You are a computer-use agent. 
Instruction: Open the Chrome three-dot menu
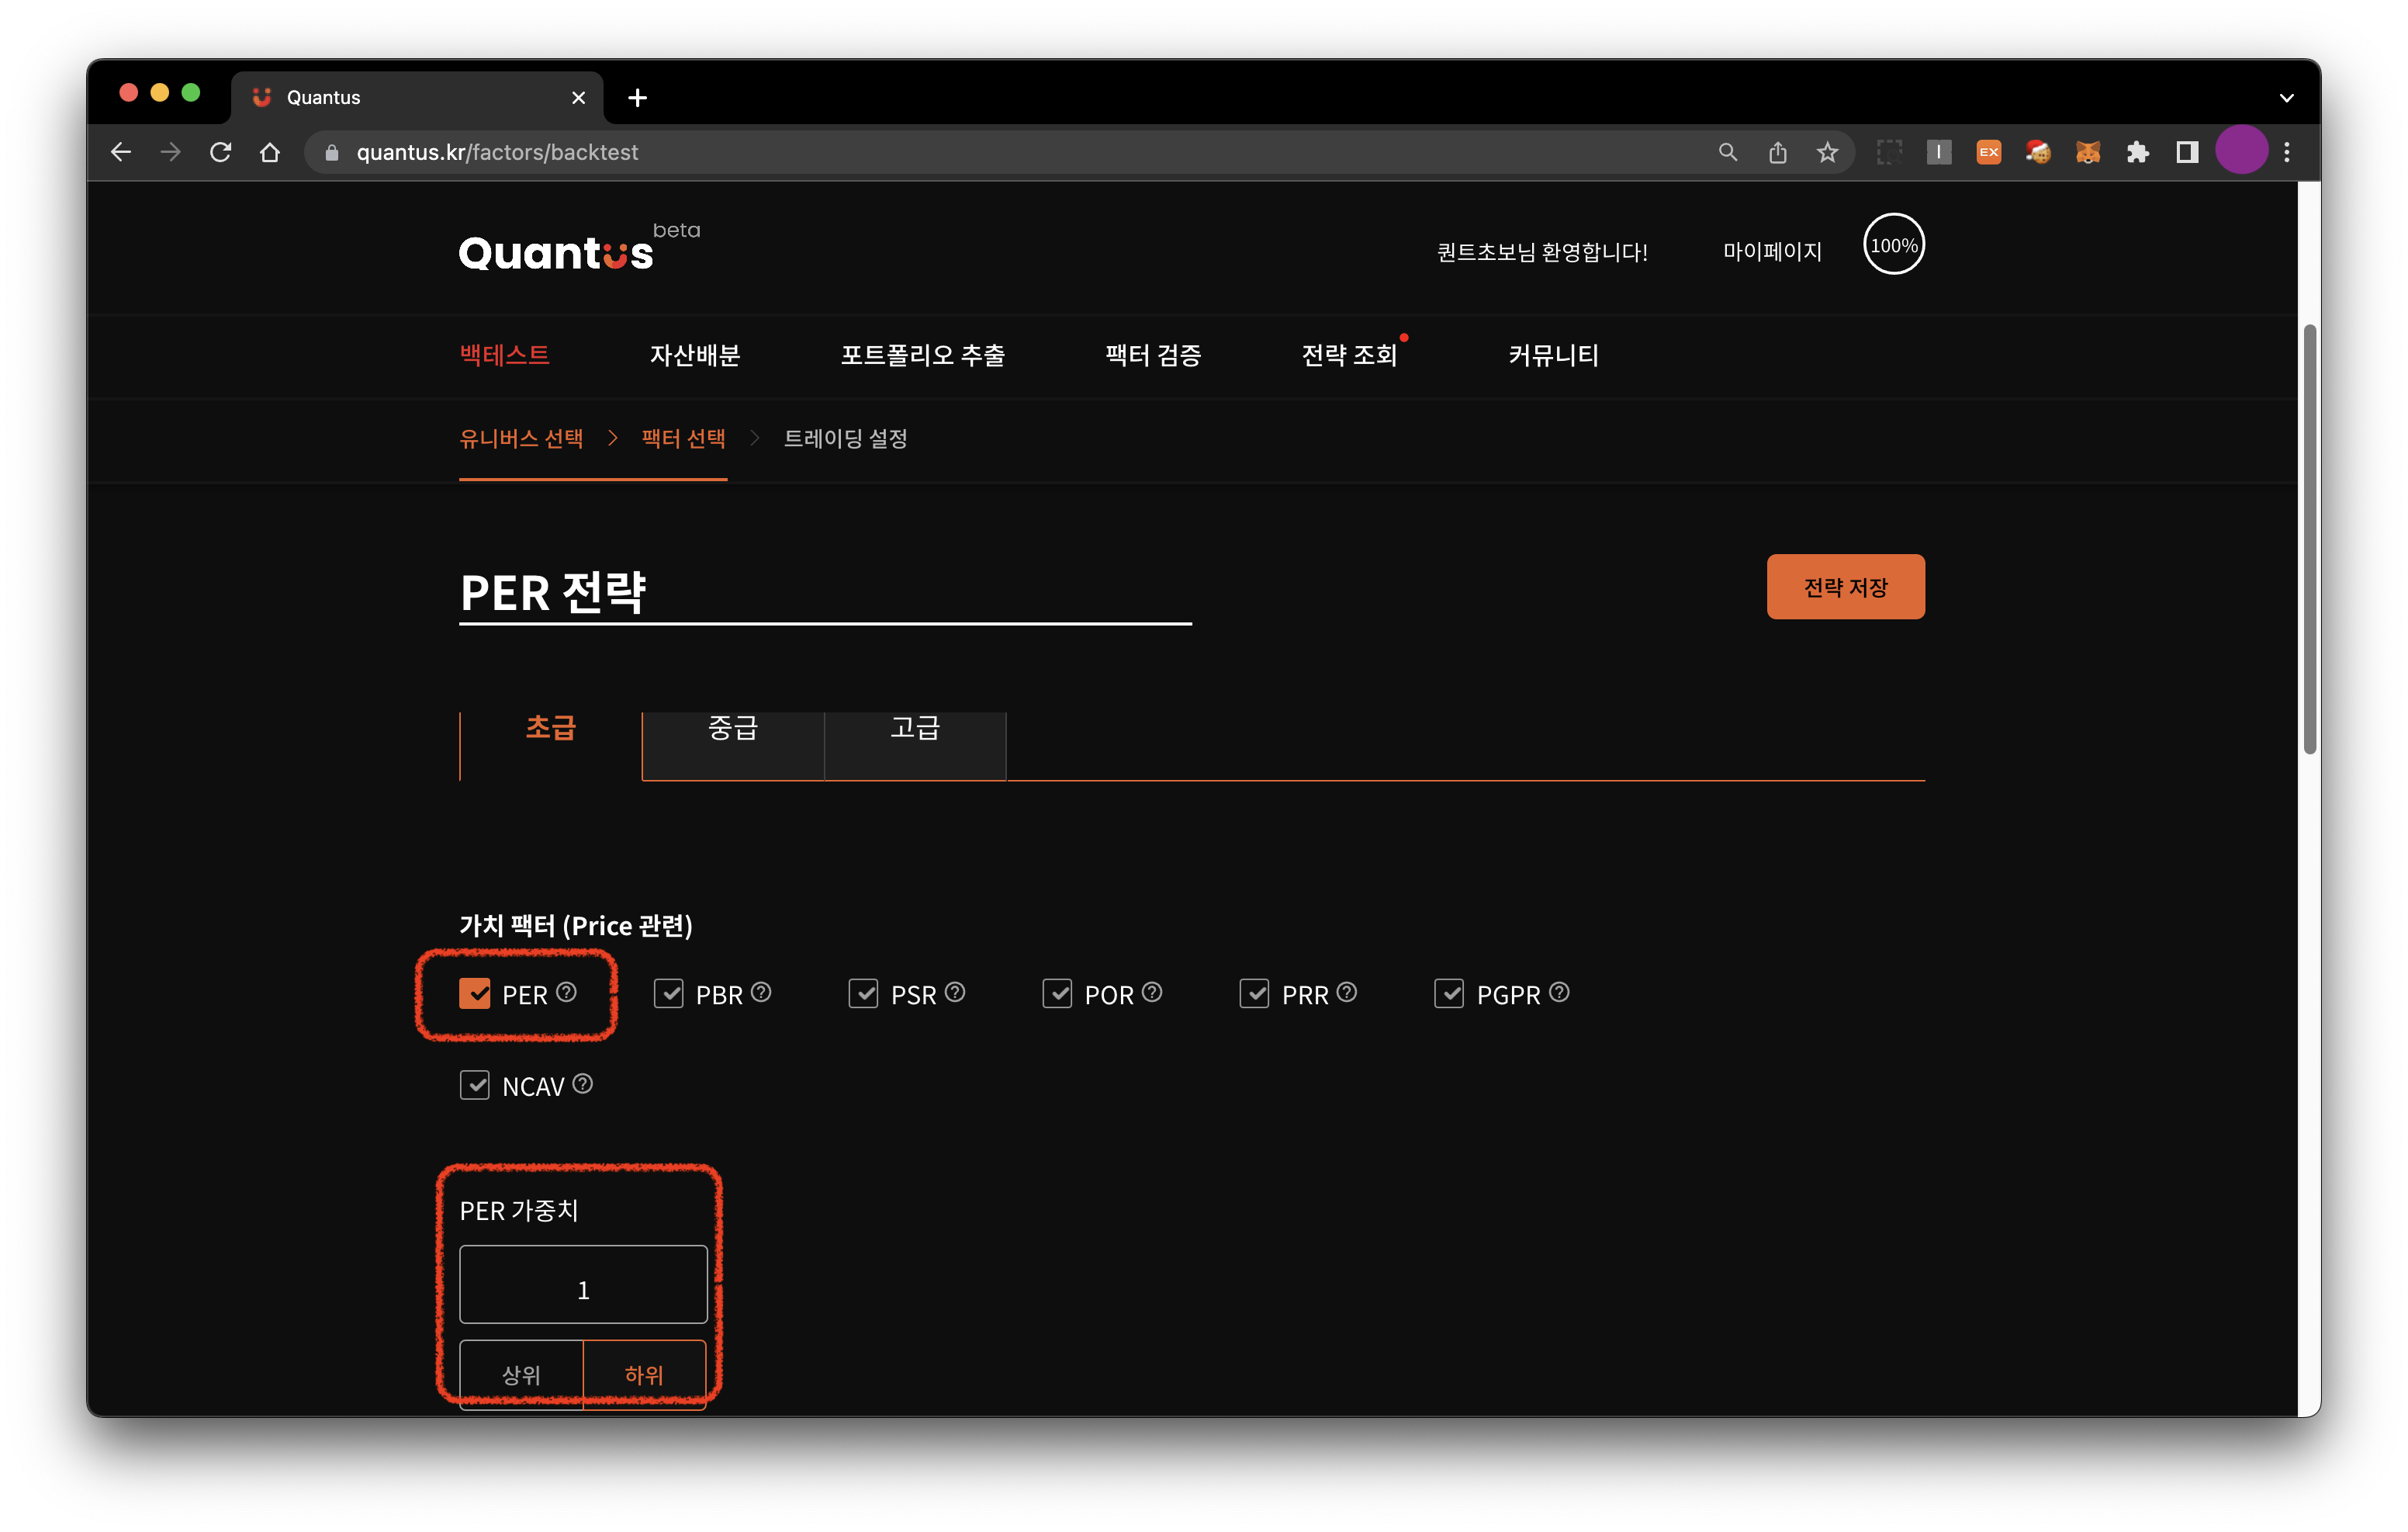point(2287,152)
